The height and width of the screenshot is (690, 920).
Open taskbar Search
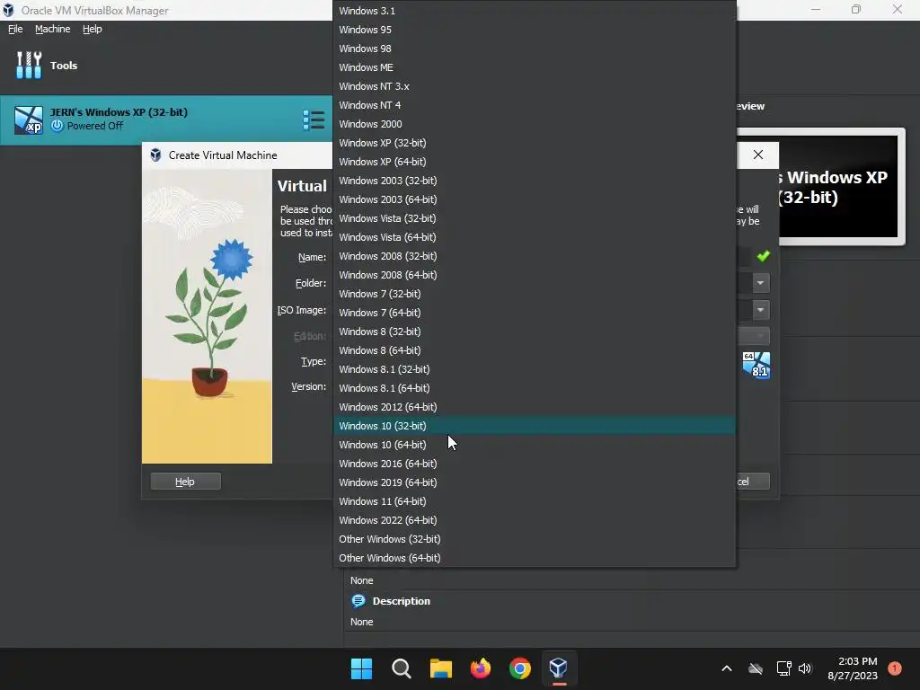[x=402, y=668]
